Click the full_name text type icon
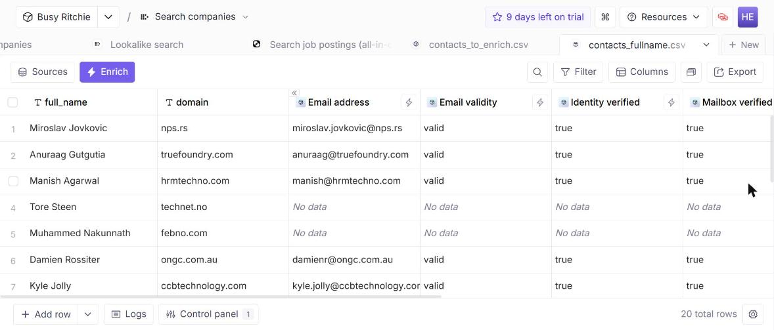 37,102
